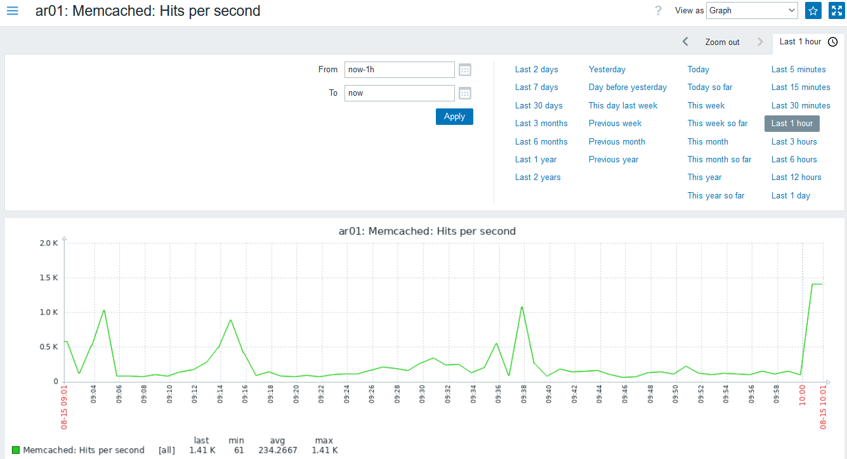The height and width of the screenshot is (459, 847).
Task: Pick Last 2 years range
Action: point(538,178)
